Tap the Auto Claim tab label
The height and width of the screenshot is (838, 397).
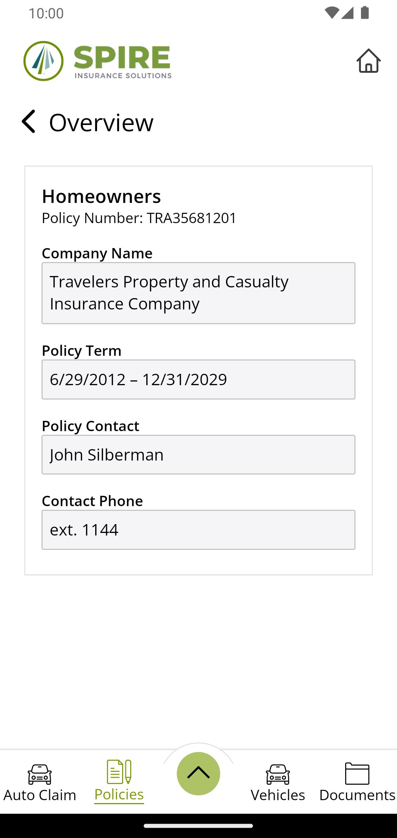point(40,795)
